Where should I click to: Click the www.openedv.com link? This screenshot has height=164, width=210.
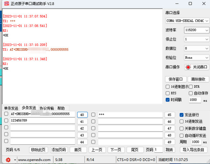click(x=34, y=160)
